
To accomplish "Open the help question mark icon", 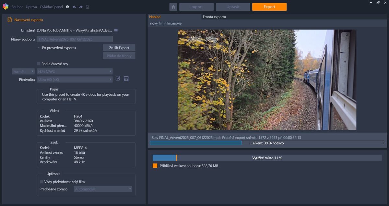I will point(67,7).
